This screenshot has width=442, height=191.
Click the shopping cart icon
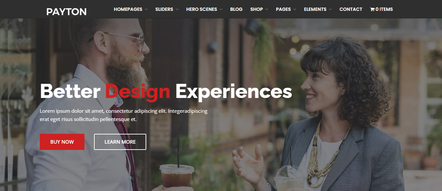click(x=372, y=9)
